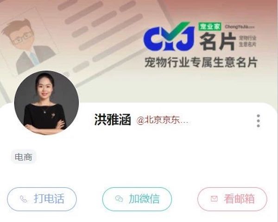
Task: Click the CYJ blue logo
Action: (169, 37)
